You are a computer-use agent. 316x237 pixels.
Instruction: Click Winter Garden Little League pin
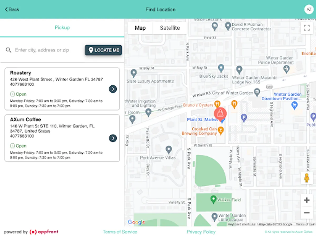[215, 217]
